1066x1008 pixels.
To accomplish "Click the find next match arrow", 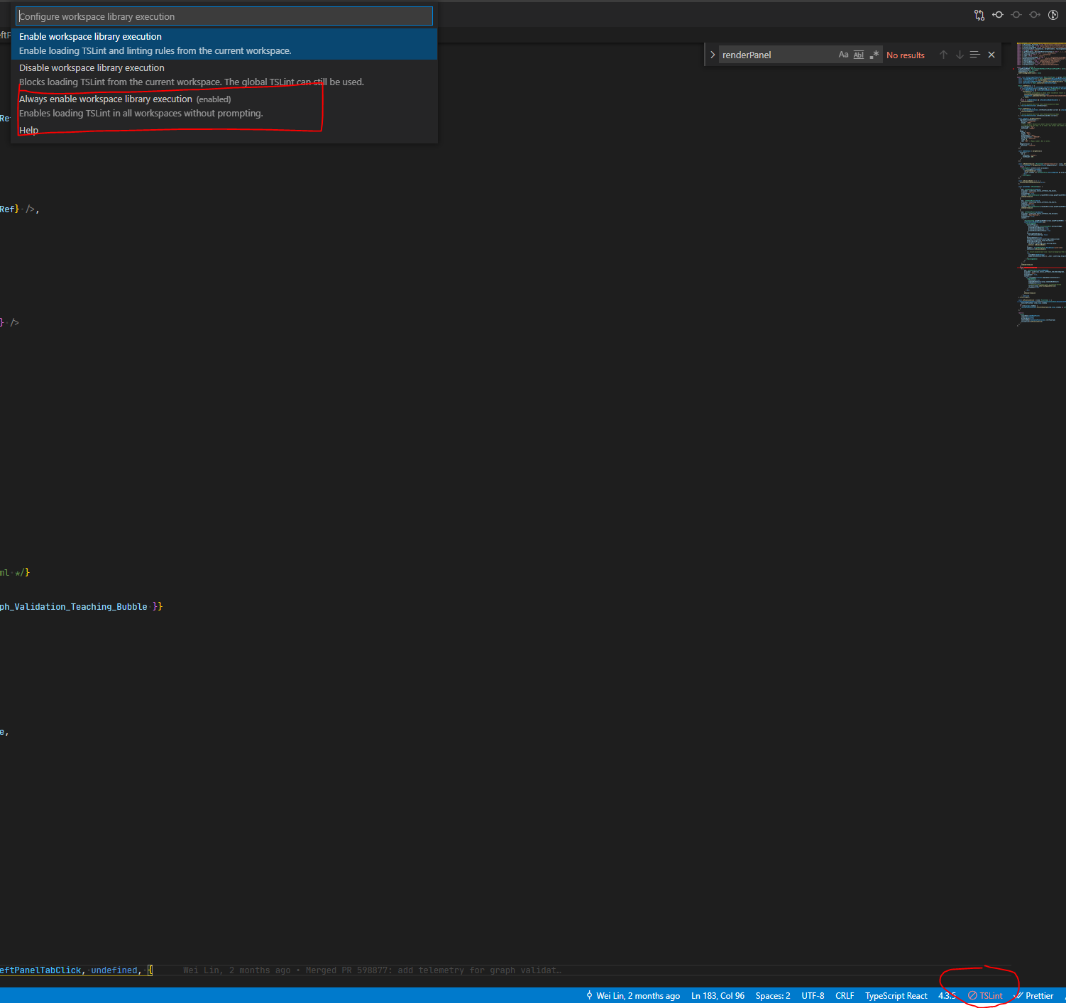I will click(960, 54).
